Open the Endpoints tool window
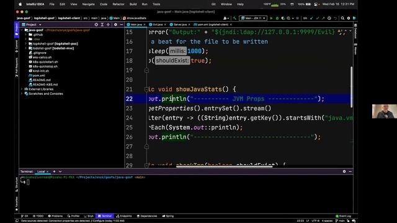Image resolution: width=397 pixels, height=223 pixels. click(x=124, y=216)
